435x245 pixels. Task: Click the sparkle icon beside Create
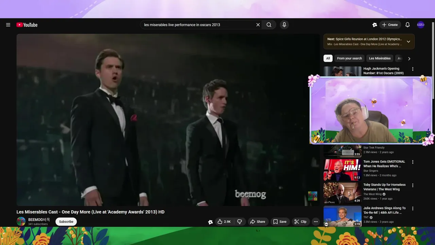coord(375,25)
